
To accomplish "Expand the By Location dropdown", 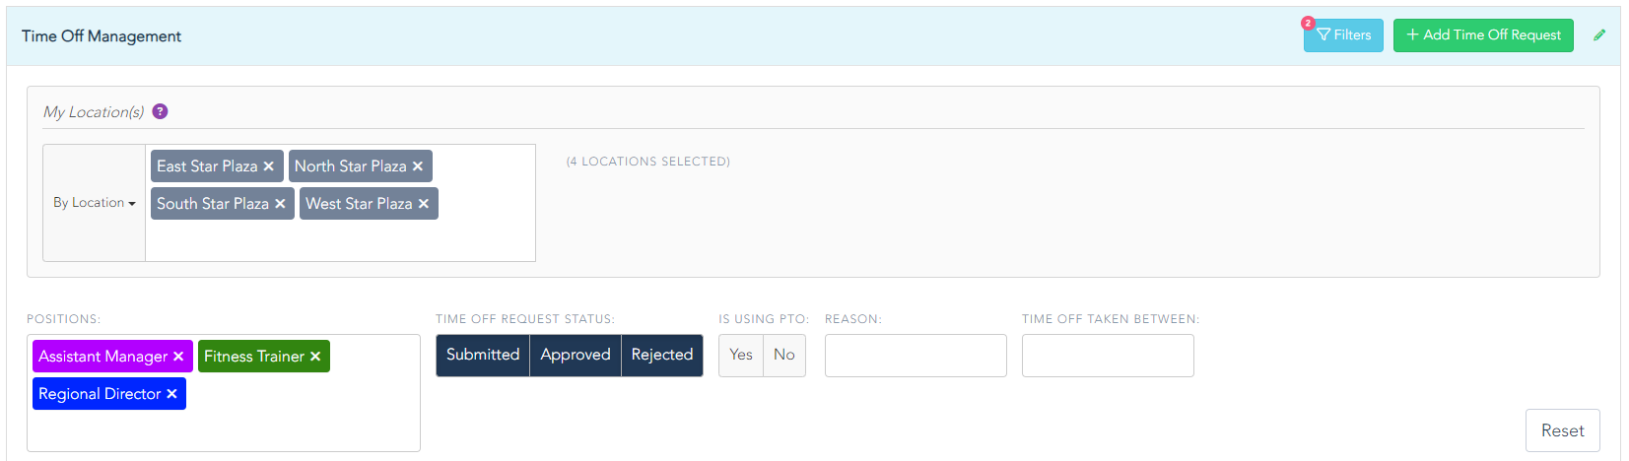I will [95, 203].
